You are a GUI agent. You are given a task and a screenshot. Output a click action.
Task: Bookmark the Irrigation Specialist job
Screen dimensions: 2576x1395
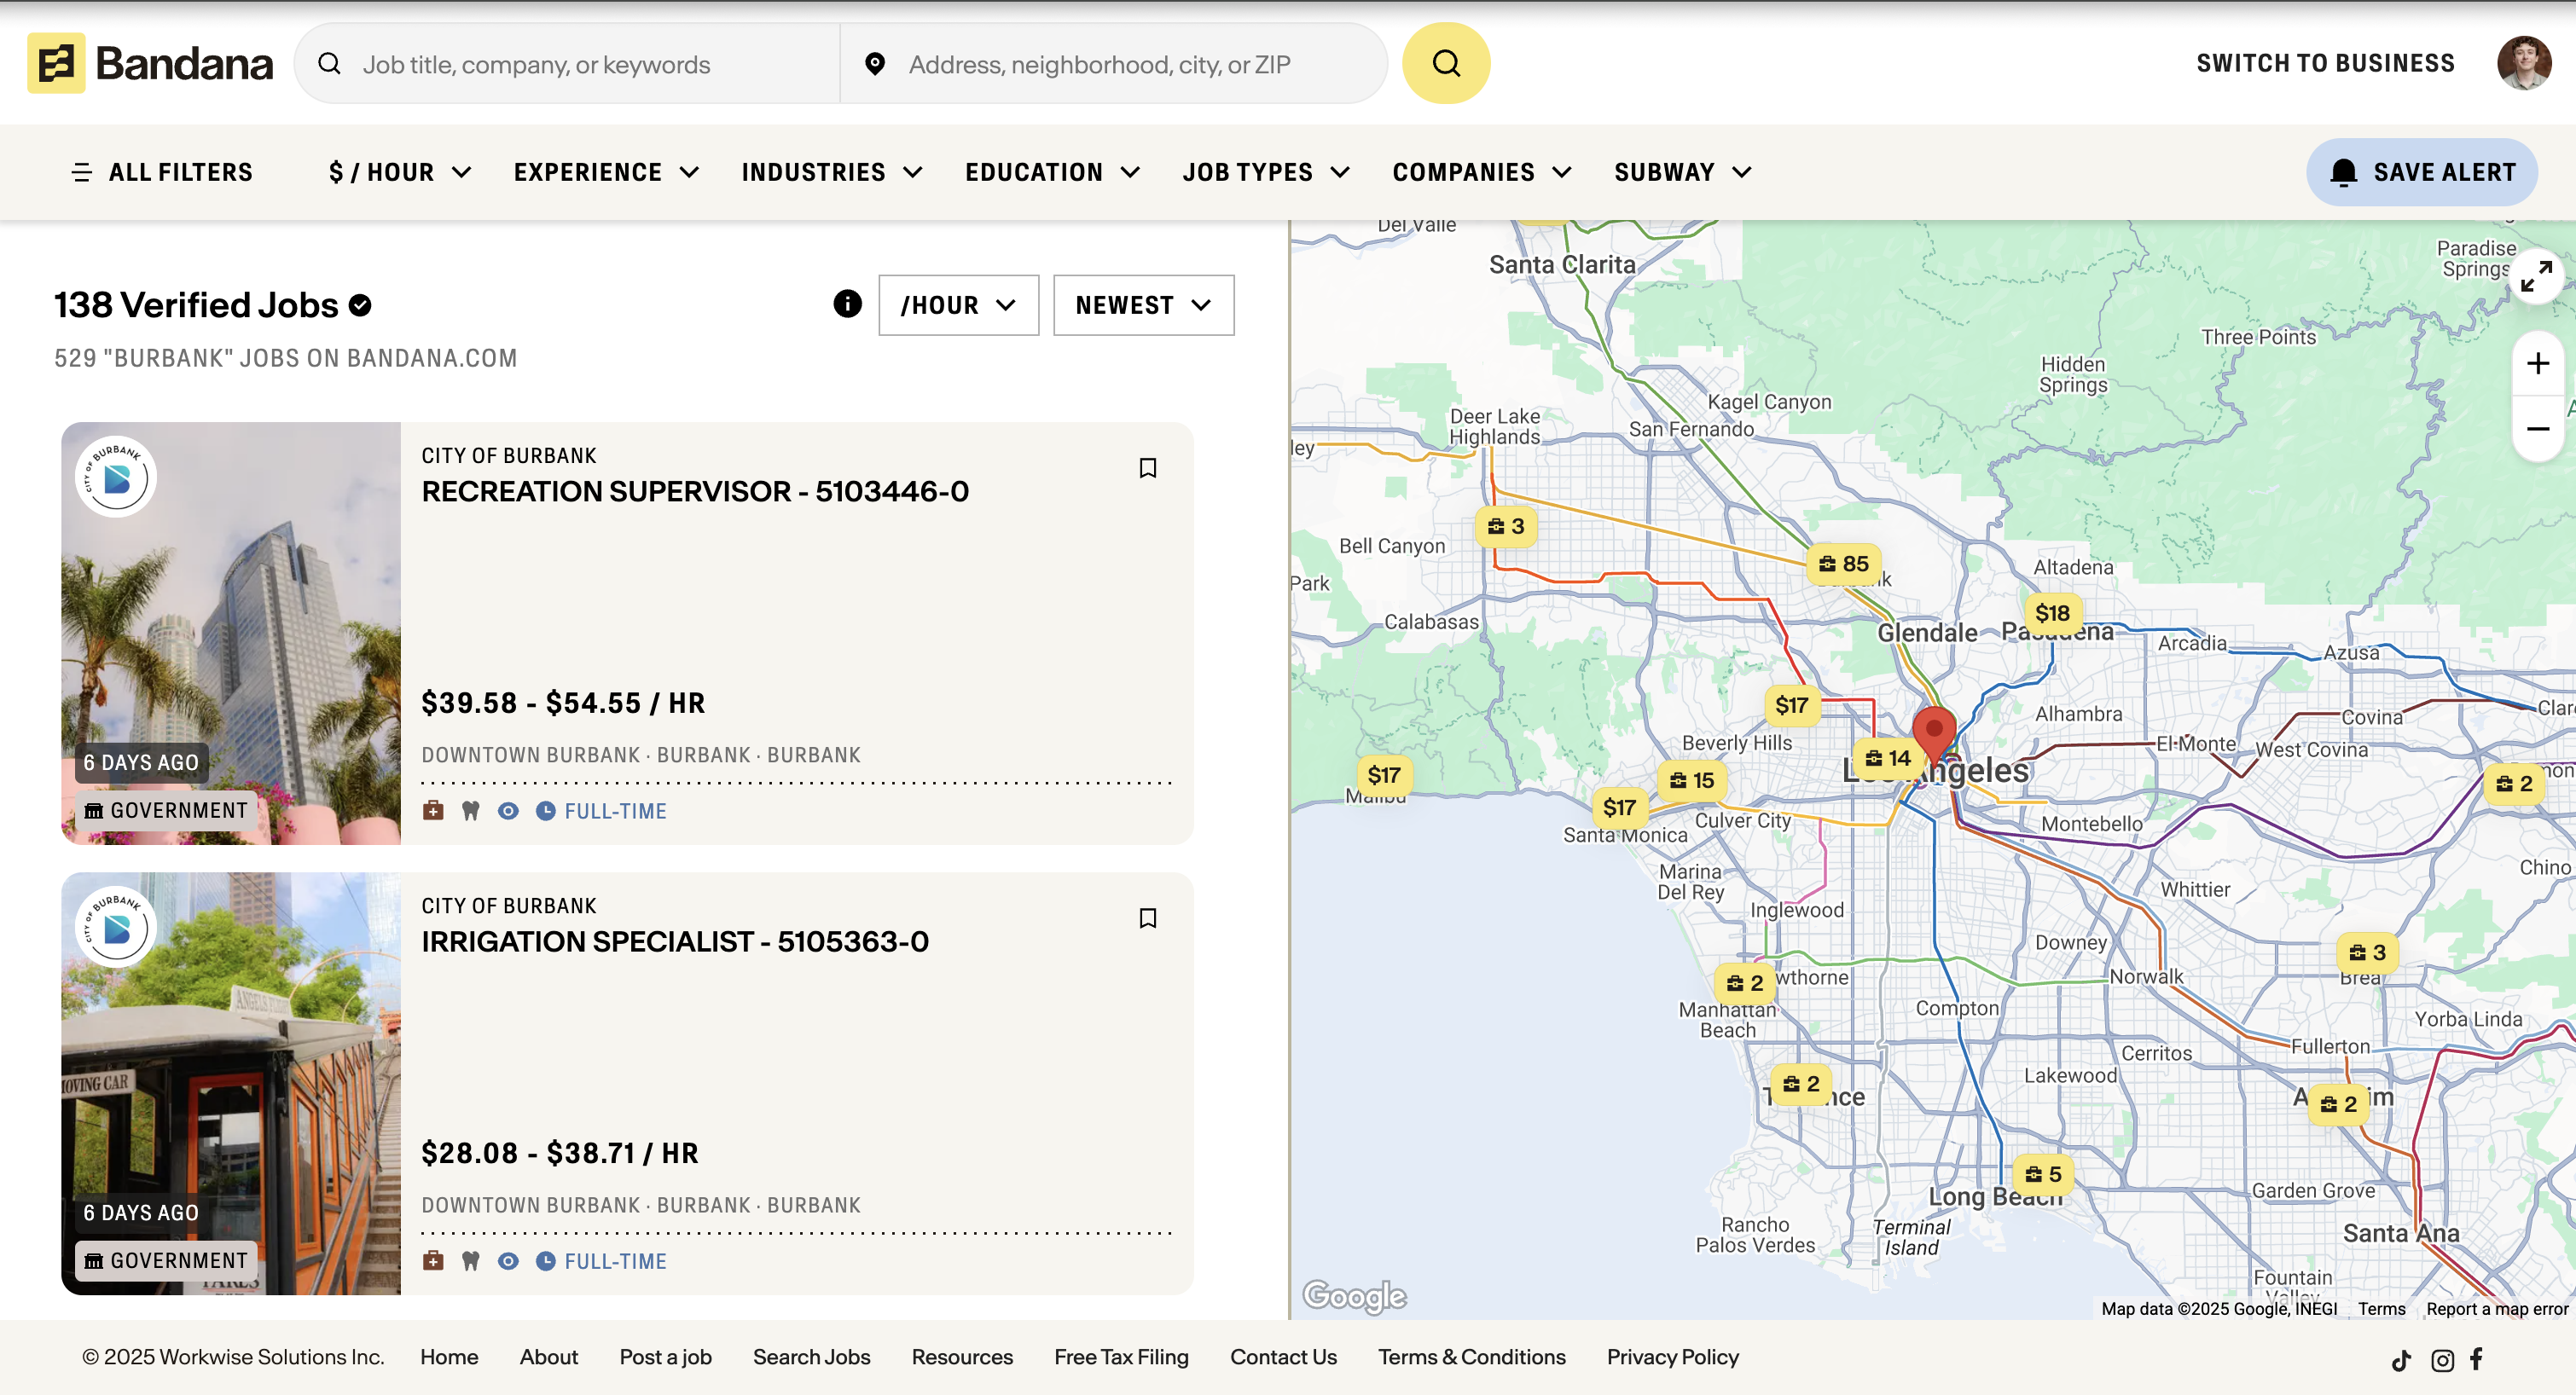click(1147, 918)
